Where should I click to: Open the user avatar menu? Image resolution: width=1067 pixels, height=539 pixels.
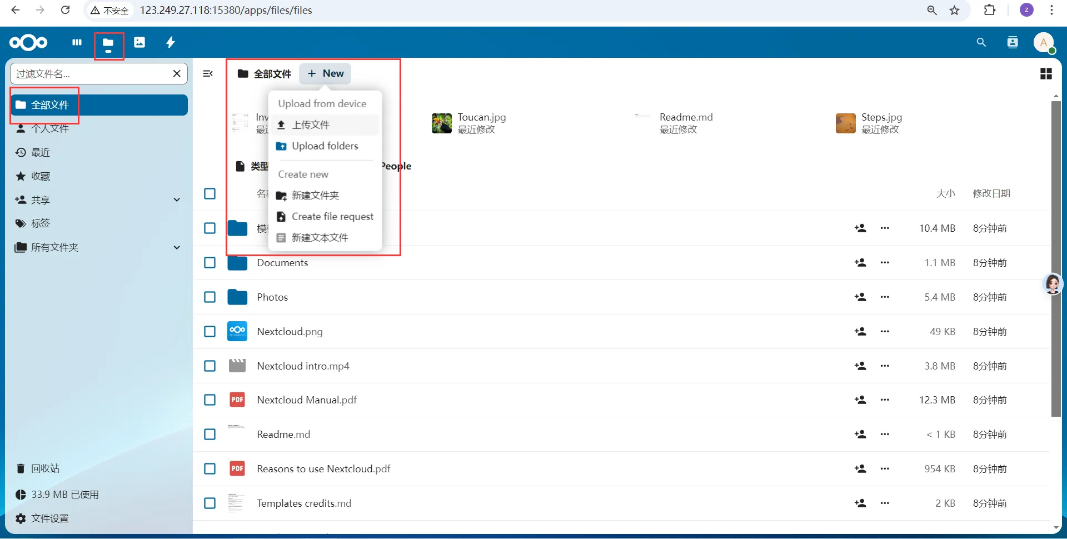tap(1044, 42)
